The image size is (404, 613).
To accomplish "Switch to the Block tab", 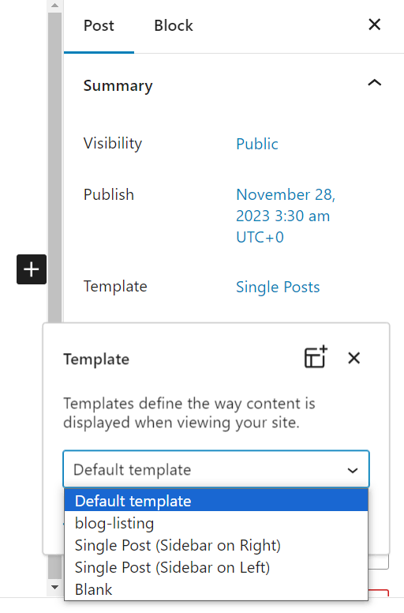I will [x=174, y=26].
